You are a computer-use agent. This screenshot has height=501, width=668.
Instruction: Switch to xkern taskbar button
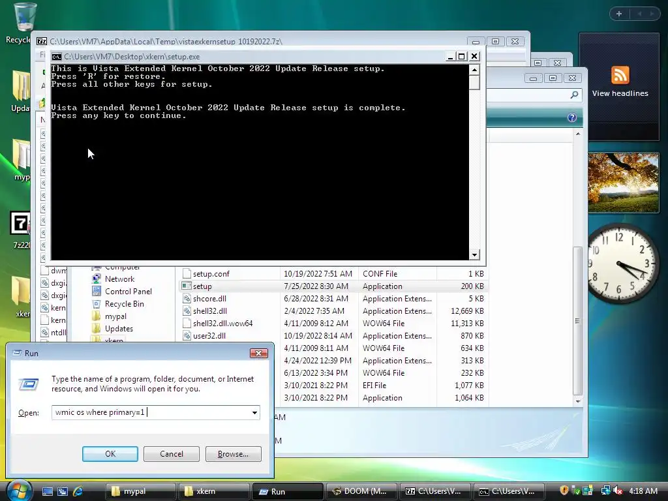(x=215, y=491)
